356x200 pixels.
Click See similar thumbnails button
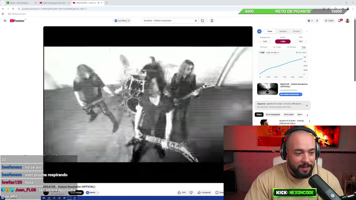pos(291,94)
